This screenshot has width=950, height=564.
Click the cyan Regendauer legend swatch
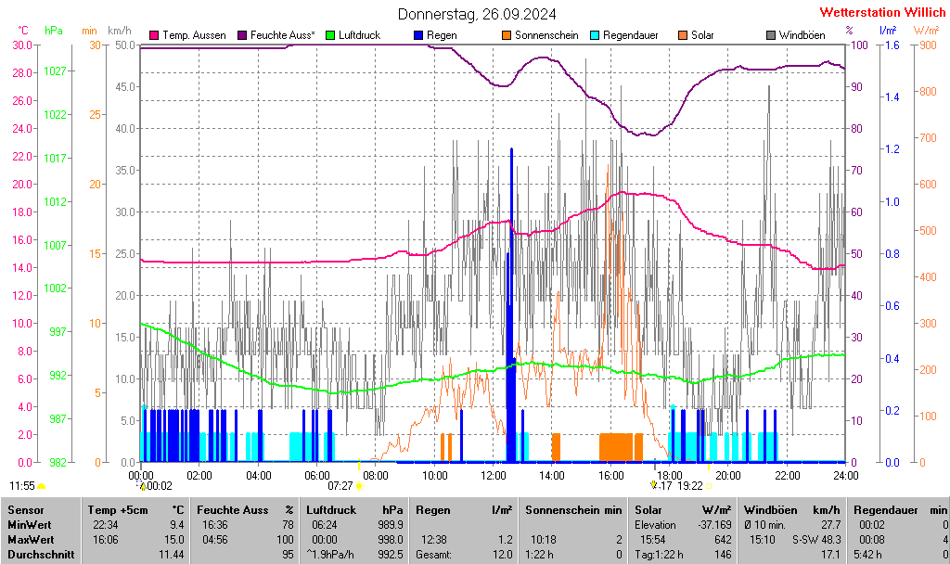(595, 35)
